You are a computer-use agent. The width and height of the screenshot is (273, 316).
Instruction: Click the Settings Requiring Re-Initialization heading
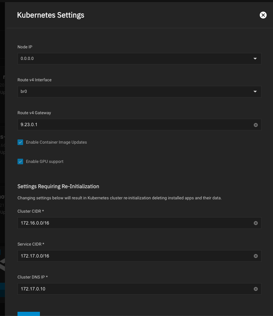tap(58, 186)
